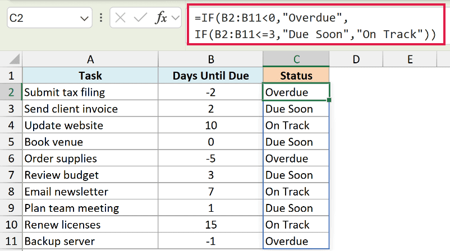Image resolution: width=450 pixels, height=251 pixels.
Task: Select row 10 header
Action: coord(11,225)
